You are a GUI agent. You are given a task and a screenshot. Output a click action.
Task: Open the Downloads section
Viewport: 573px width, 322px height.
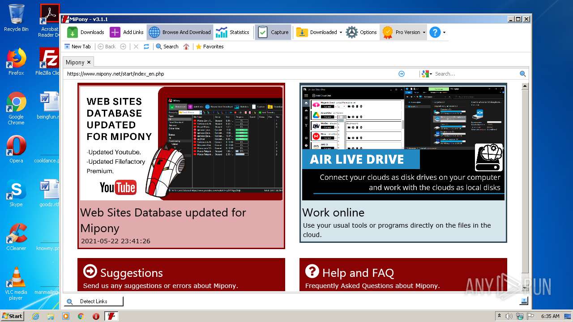(x=86, y=32)
